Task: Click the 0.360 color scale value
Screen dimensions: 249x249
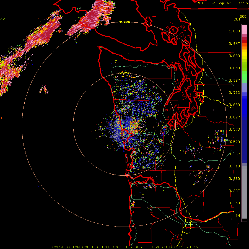Action: (234, 179)
